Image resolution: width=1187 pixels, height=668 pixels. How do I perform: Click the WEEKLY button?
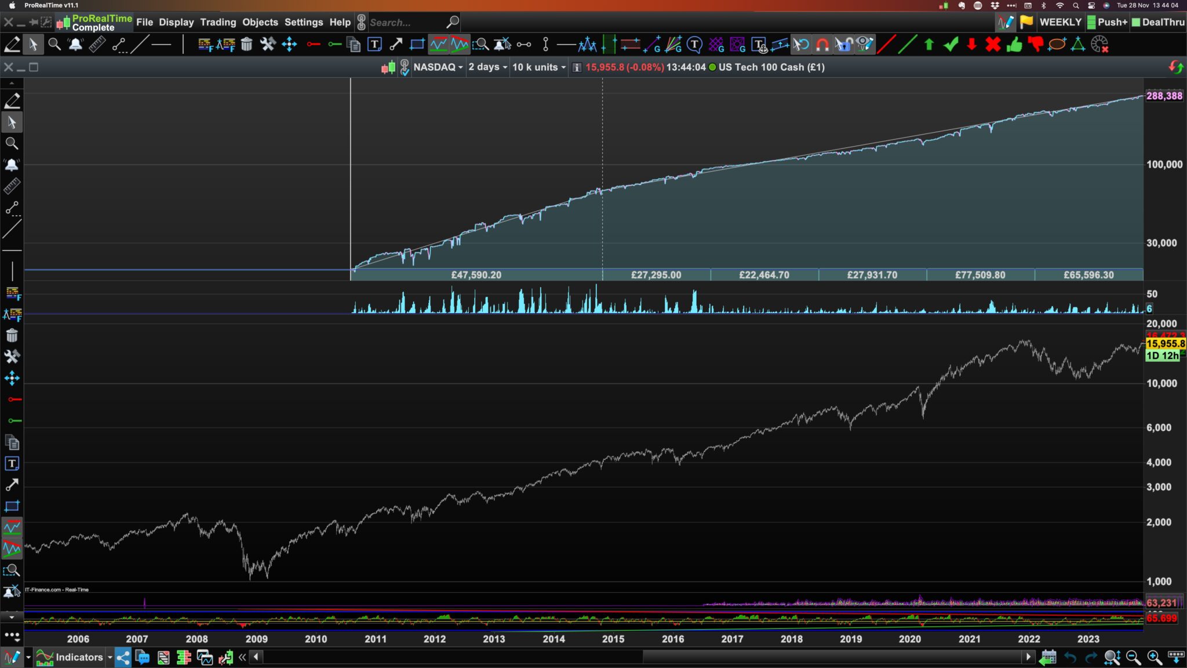click(x=1060, y=22)
